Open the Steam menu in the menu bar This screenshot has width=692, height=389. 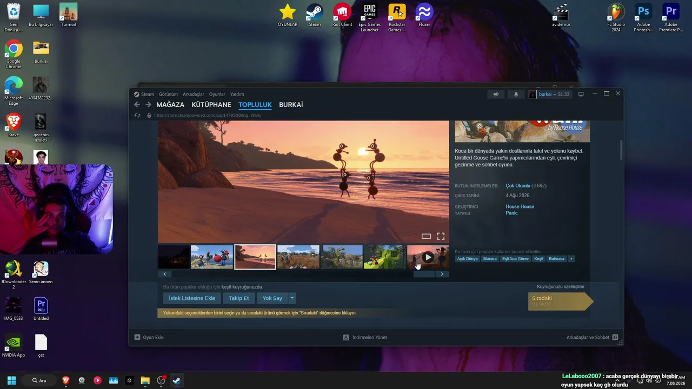pyautogui.click(x=148, y=94)
